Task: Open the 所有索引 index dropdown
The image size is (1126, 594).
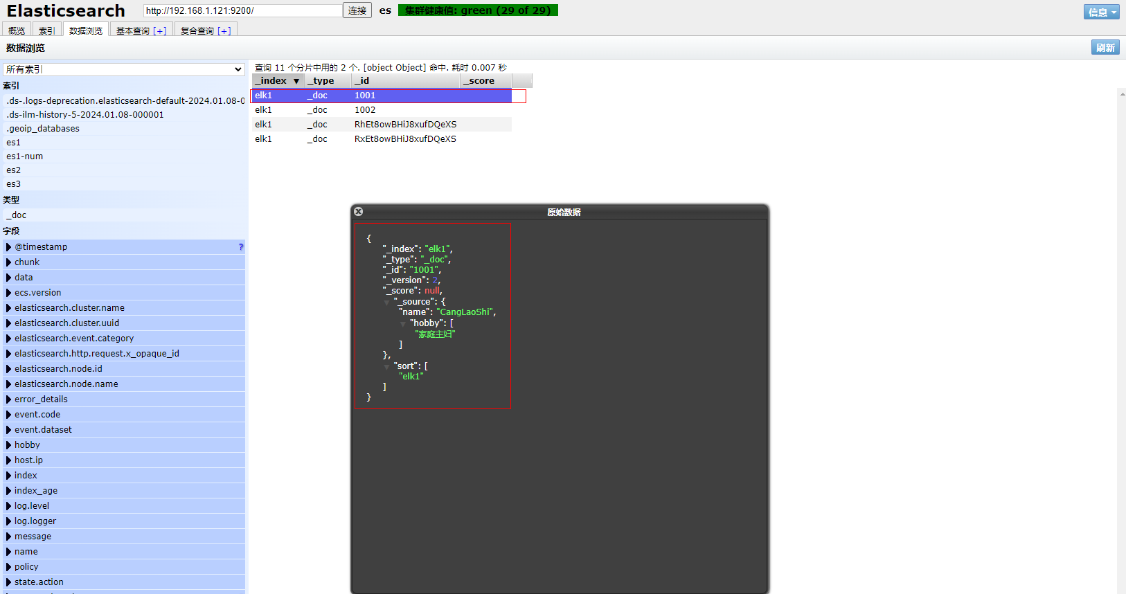Action: point(124,69)
